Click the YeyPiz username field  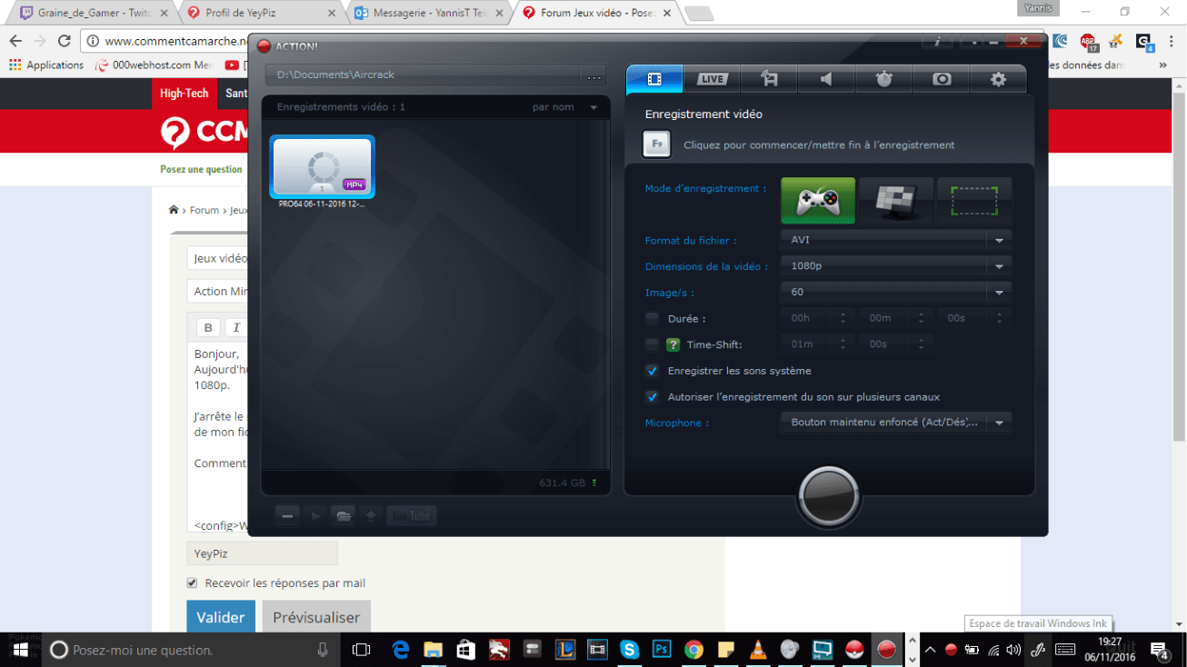coord(262,553)
